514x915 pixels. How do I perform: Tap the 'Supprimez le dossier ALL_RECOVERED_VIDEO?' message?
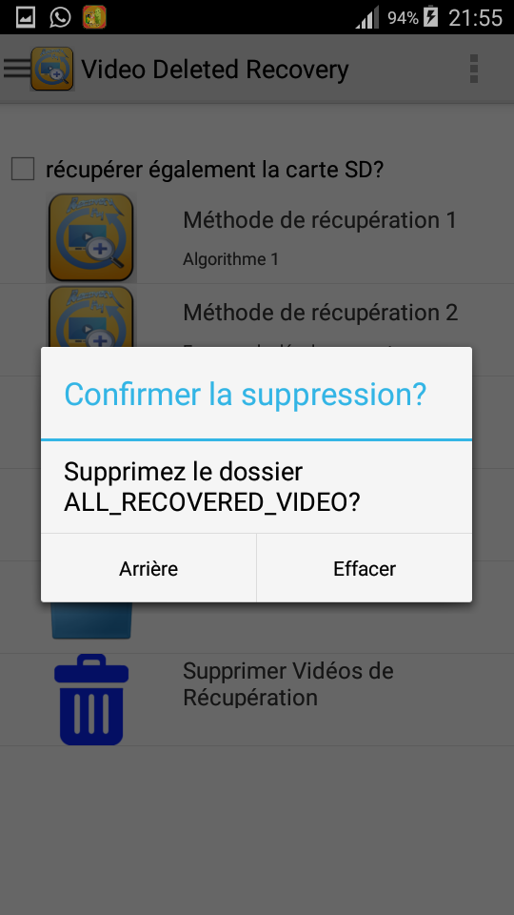(x=212, y=487)
